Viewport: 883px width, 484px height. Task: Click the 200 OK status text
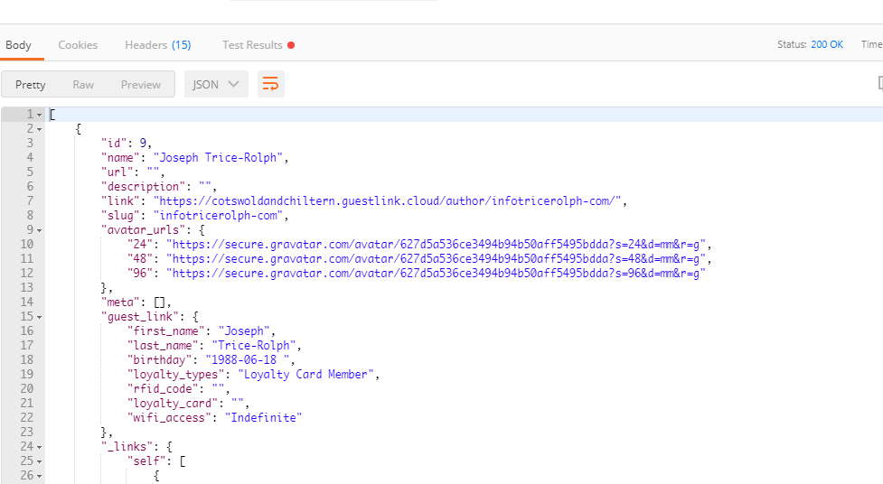827,44
